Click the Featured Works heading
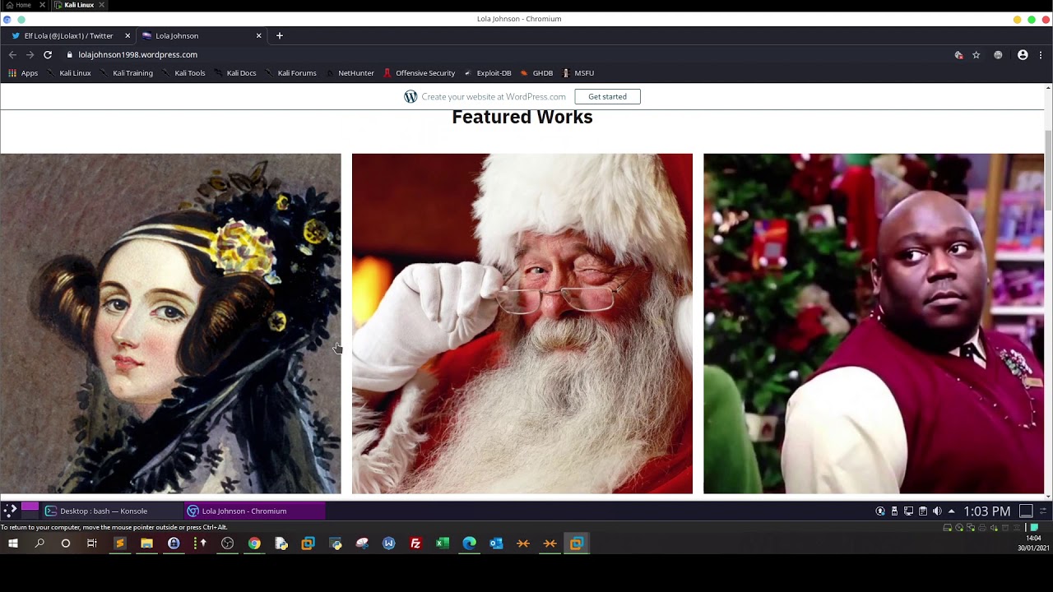This screenshot has height=592, width=1053. 522,117
